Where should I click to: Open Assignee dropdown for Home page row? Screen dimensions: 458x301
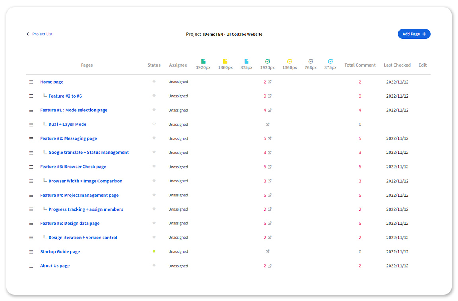click(178, 82)
